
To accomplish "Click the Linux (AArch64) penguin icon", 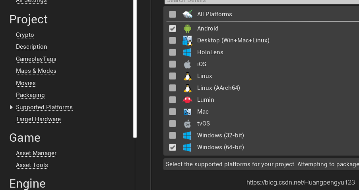I will tap(187, 88).
